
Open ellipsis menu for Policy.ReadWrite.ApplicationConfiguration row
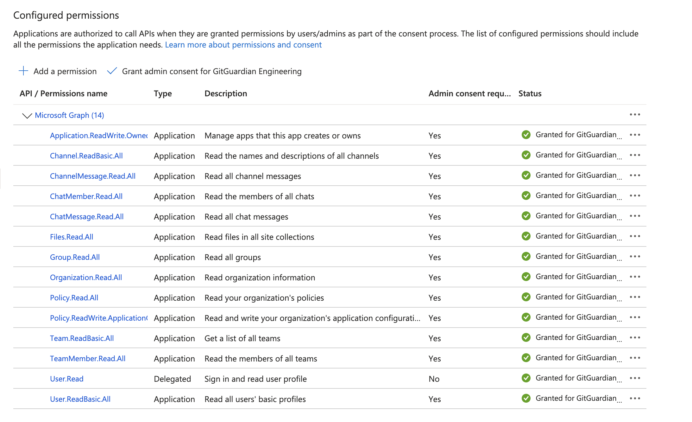pos(635,317)
